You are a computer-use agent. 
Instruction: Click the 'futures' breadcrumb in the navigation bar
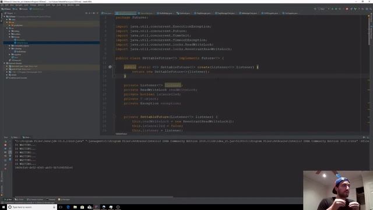pyautogui.click(x=23, y=9)
